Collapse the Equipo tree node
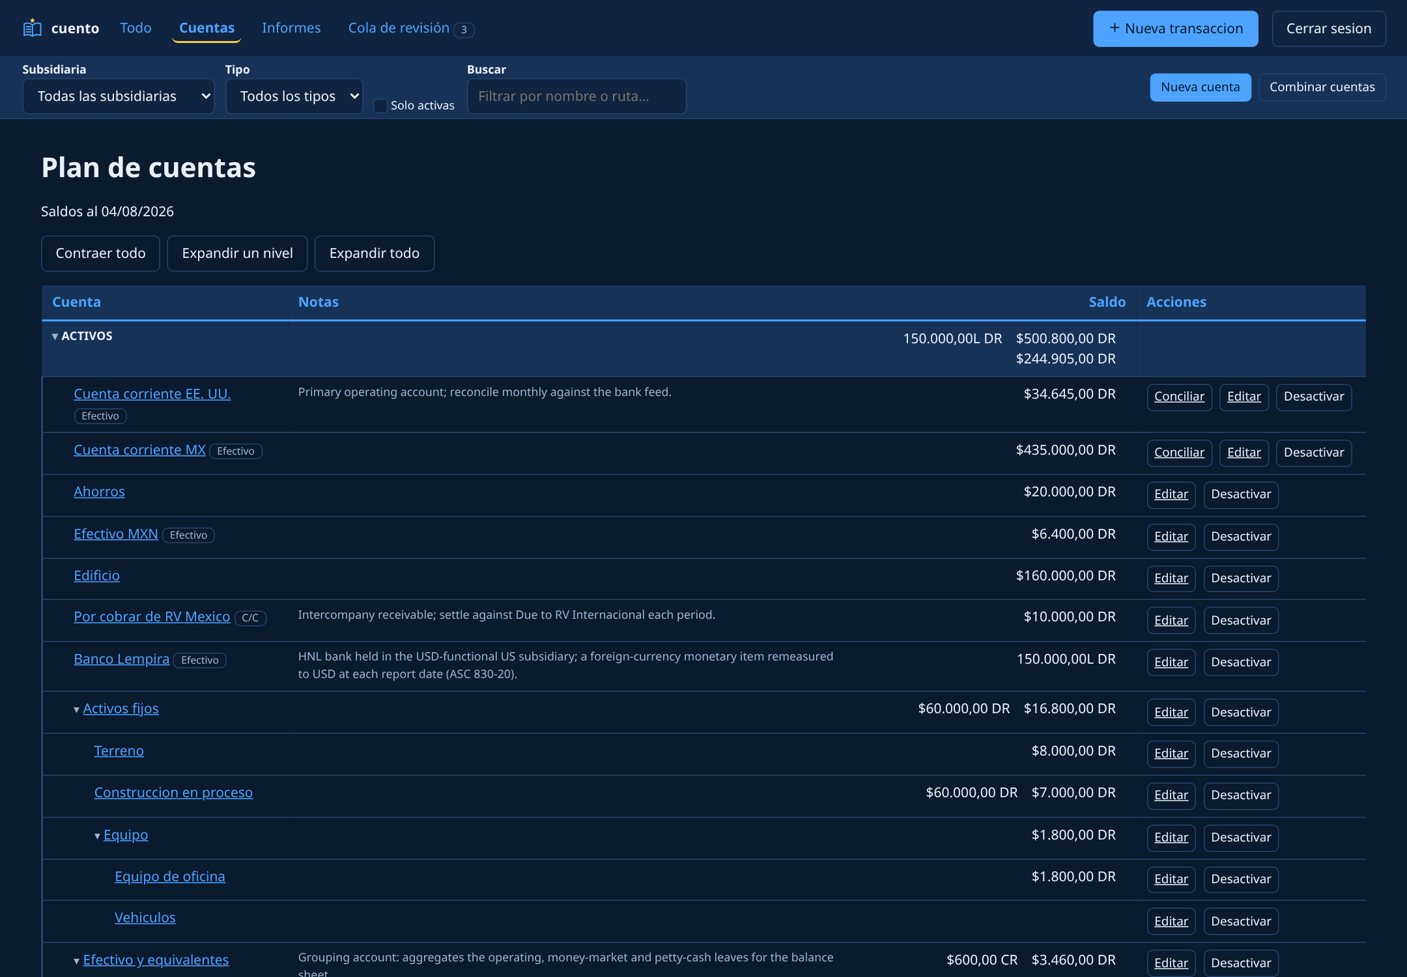The width and height of the screenshot is (1407, 977). coord(98,836)
